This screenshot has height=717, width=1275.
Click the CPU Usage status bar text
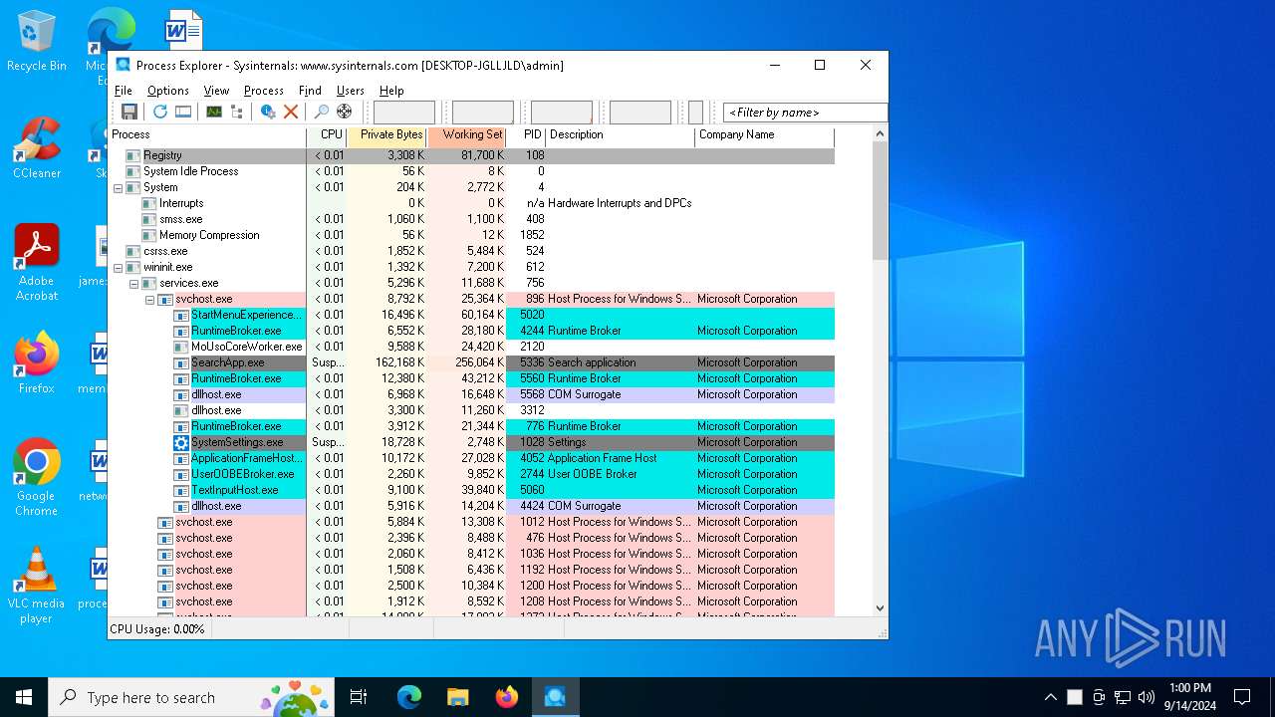pos(157,629)
